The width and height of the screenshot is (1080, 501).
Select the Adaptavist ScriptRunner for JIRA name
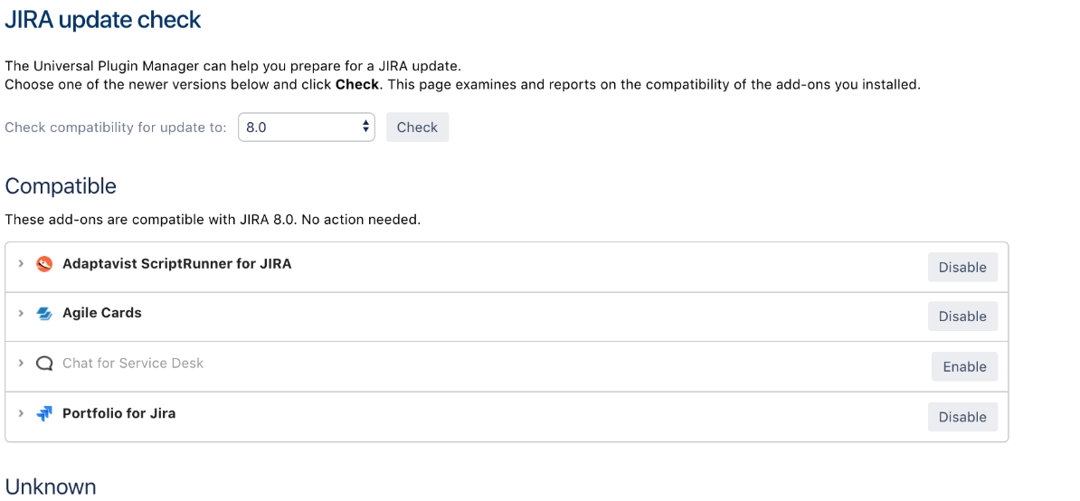(x=176, y=264)
